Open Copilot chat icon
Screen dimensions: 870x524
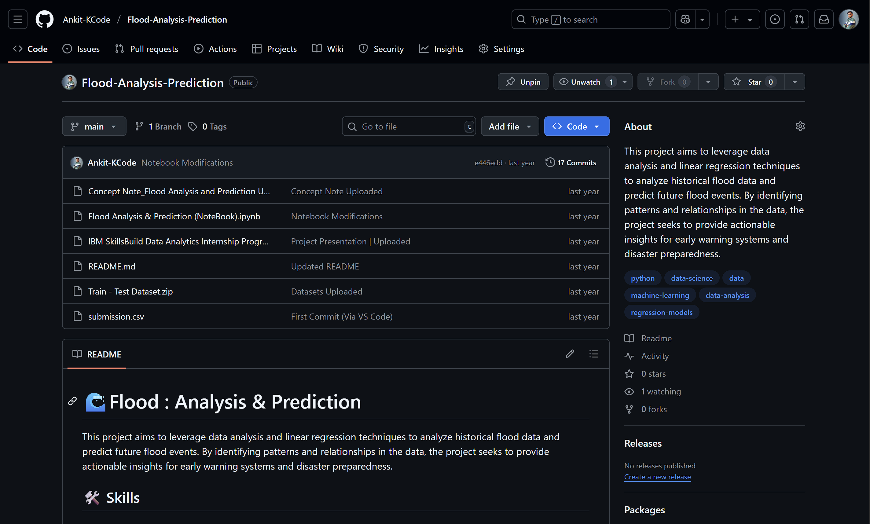coord(685,20)
